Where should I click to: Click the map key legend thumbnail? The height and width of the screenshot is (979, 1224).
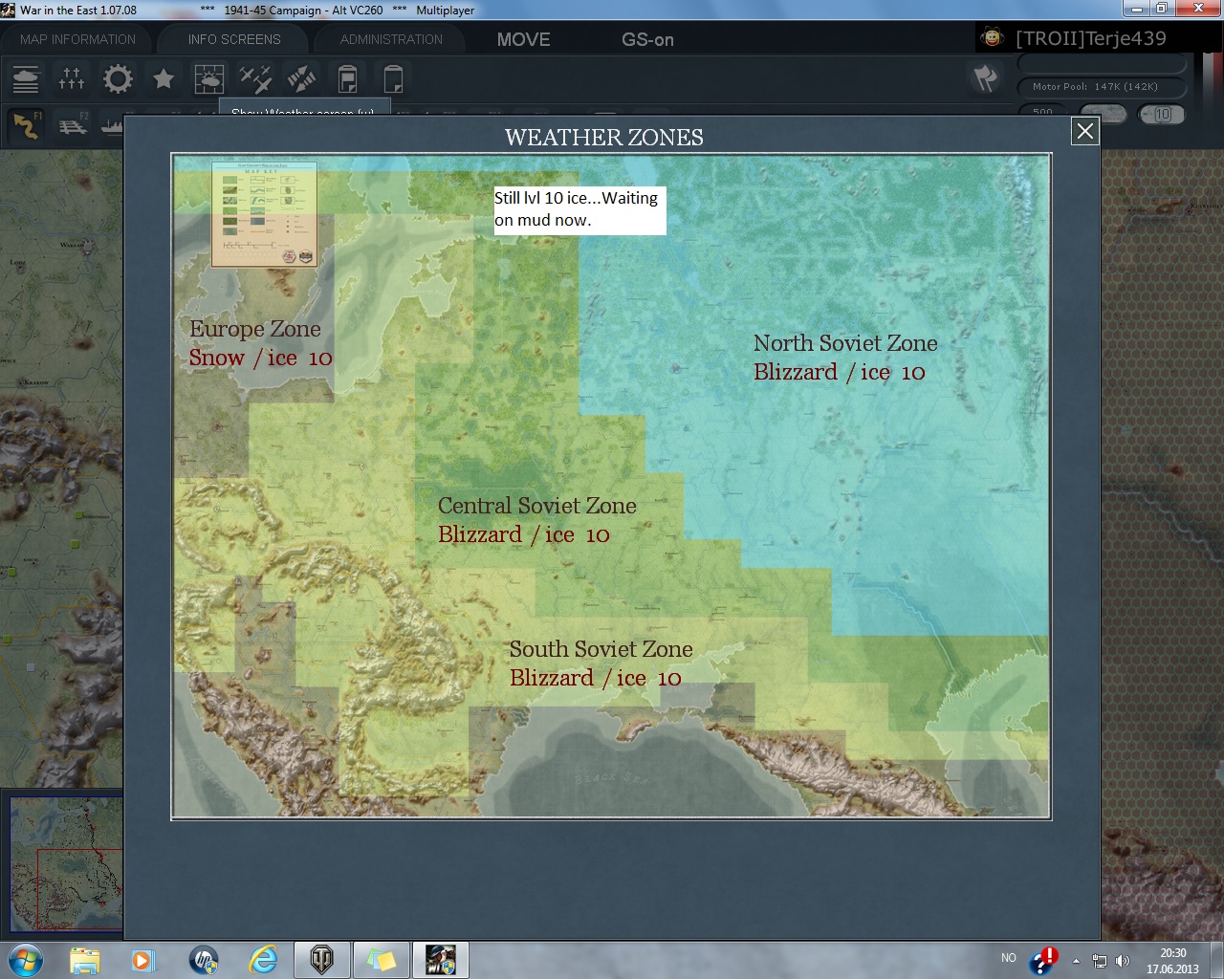click(264, 213)
